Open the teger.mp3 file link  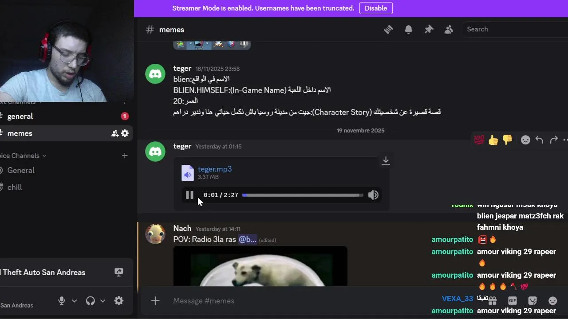pos(215,169)
